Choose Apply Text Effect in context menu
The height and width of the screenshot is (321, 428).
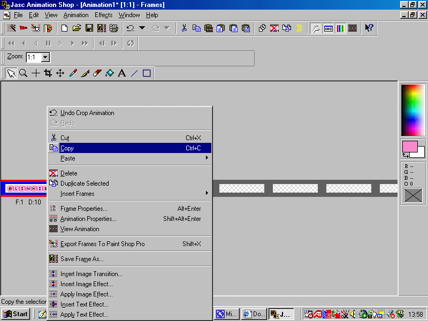(x=129, y=315)
